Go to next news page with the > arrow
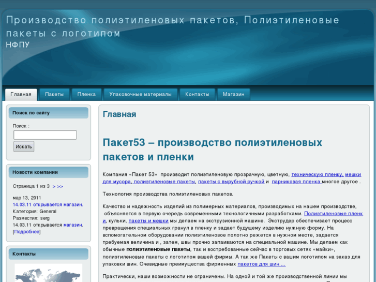 click(x=54, y=186)
